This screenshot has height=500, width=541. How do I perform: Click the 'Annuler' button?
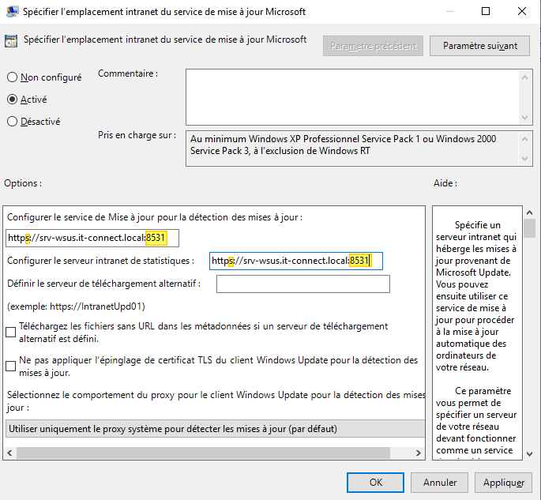click(440, 483)
